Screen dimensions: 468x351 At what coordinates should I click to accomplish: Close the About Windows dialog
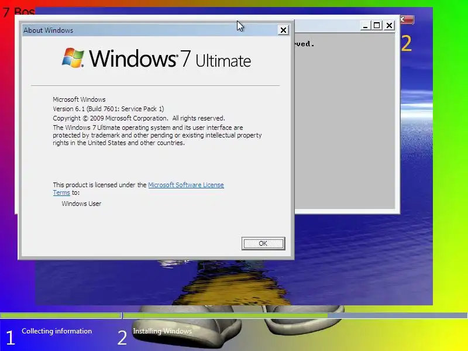point(283,30)
